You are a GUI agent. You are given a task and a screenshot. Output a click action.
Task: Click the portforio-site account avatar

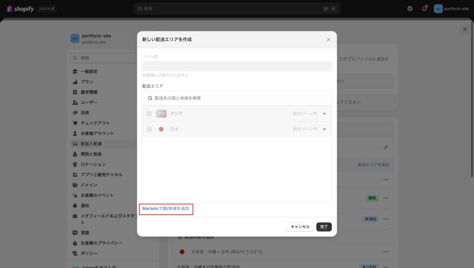pos(438,9)
